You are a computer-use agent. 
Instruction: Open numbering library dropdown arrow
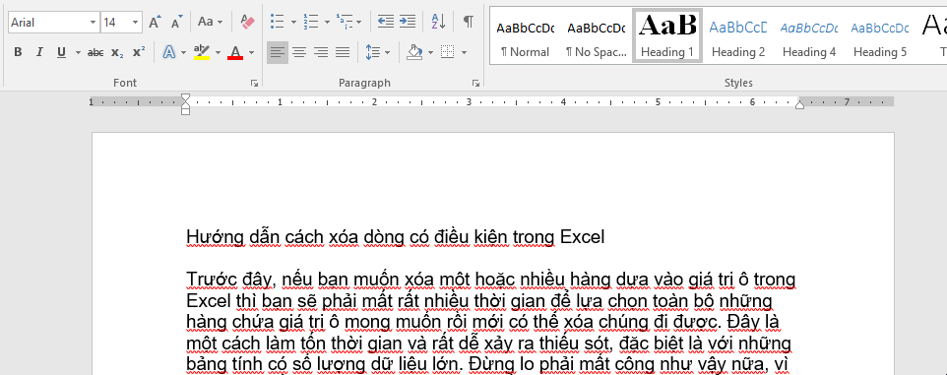pos(327,23)
